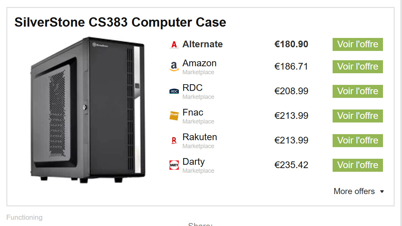Click the Rakuten logo icon
This screenshot has width=402, height=226.
pos(174,140)
